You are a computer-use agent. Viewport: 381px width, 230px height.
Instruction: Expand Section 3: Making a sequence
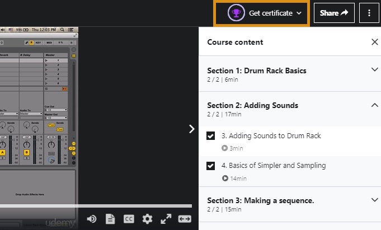[x=374, y=200]
